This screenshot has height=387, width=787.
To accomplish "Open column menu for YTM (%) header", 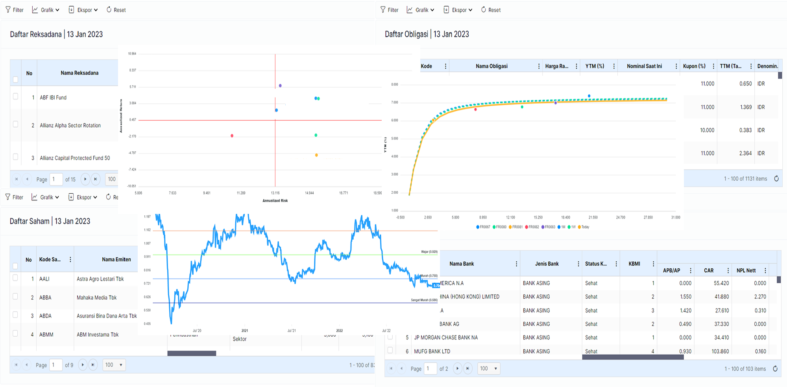I will point(614,66).
